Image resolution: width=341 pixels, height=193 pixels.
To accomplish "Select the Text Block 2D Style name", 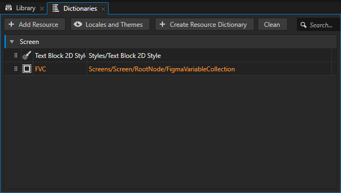I will coord(60,56).
